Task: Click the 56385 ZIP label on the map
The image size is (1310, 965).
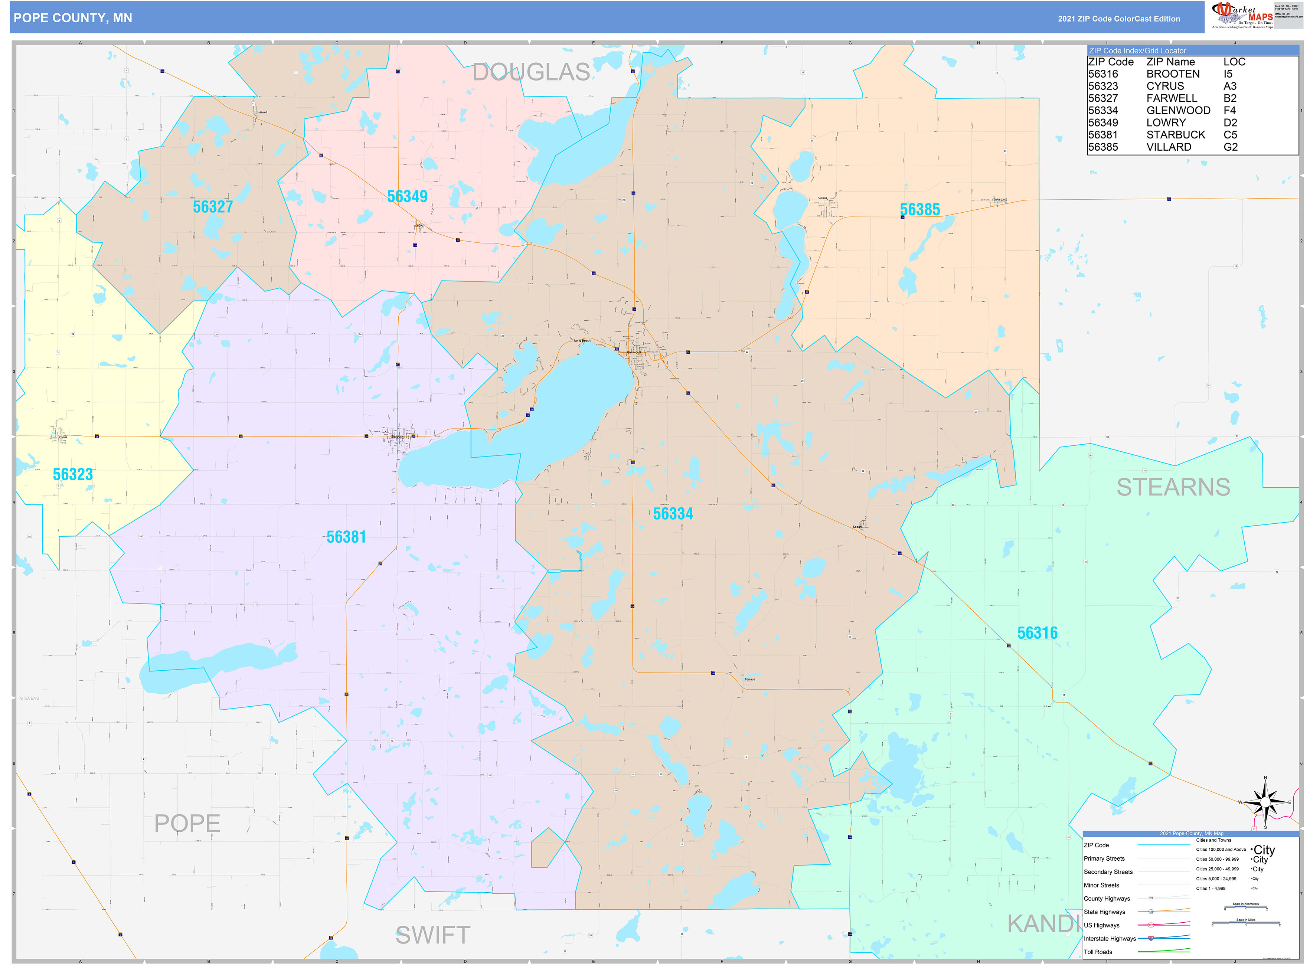Action: pos(920,210)
